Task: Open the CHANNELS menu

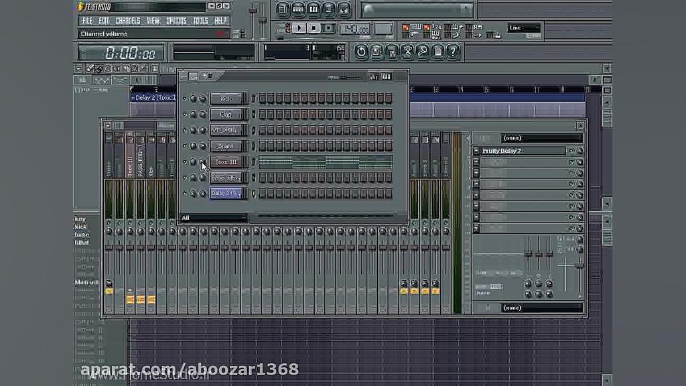Action: (128, 21)
